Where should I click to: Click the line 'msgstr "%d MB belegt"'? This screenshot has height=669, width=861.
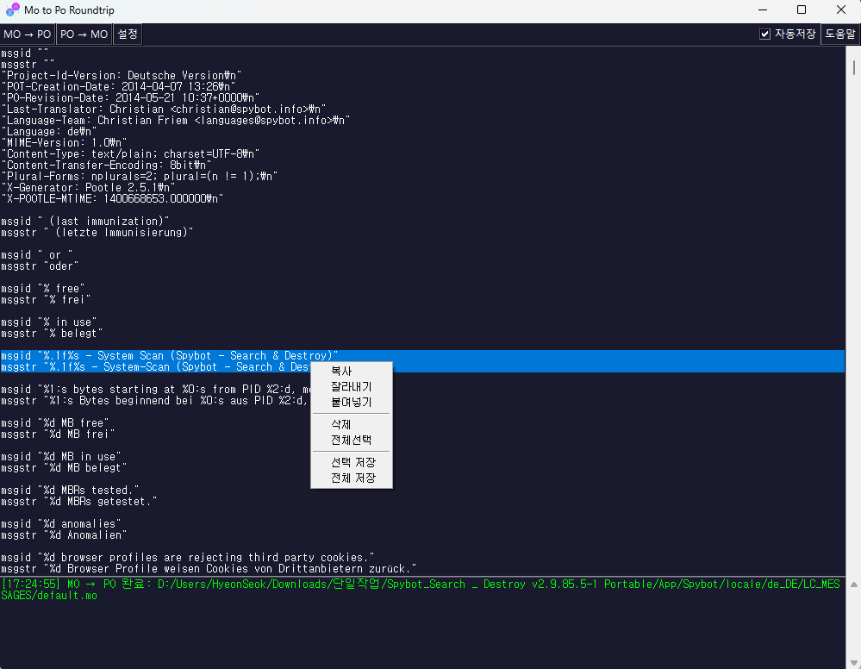64,468
